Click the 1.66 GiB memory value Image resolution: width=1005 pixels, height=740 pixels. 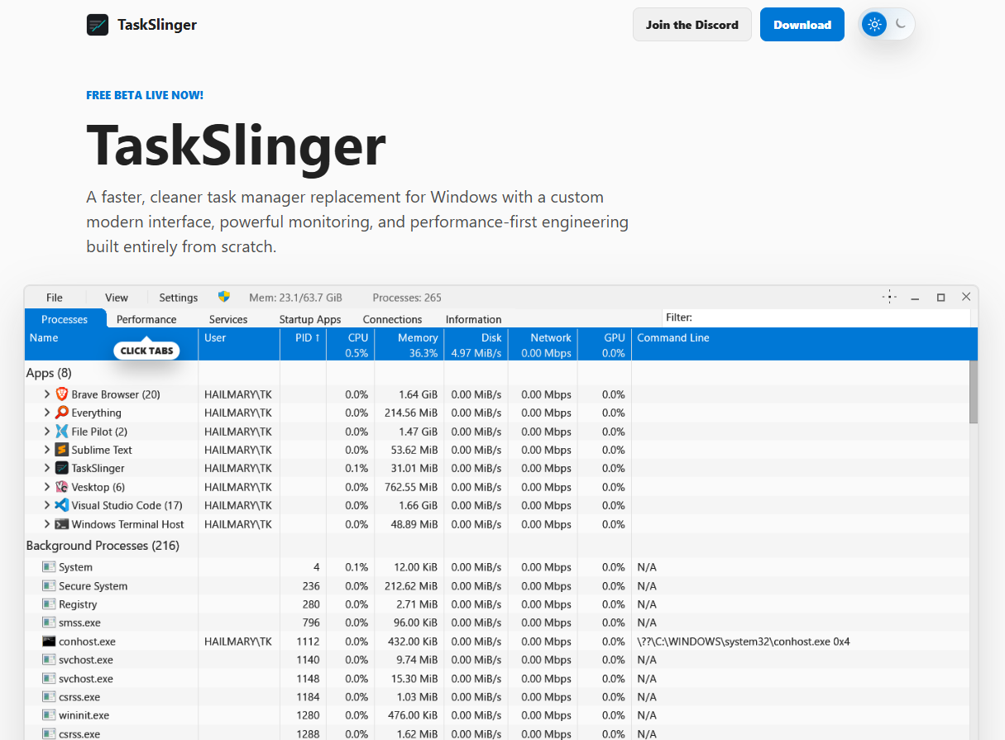tap(418, 505)
